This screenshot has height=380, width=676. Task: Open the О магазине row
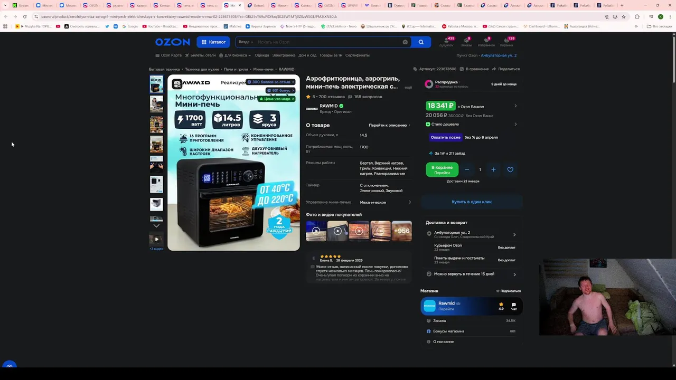click(x=471, y=342)
